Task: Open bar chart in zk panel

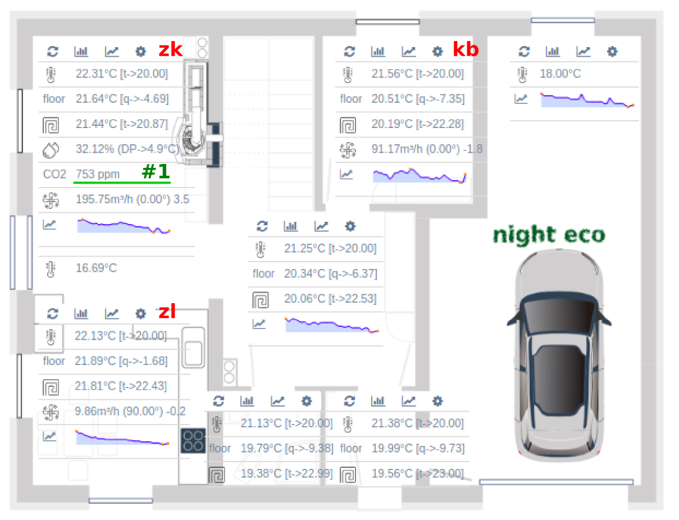Action: click(81, 52)
